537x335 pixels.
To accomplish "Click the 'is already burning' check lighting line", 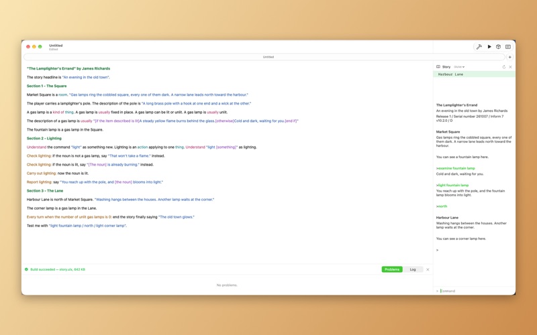I will pos(90,164).
